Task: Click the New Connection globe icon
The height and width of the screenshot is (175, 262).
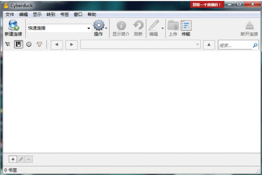Action: [13, 25]
